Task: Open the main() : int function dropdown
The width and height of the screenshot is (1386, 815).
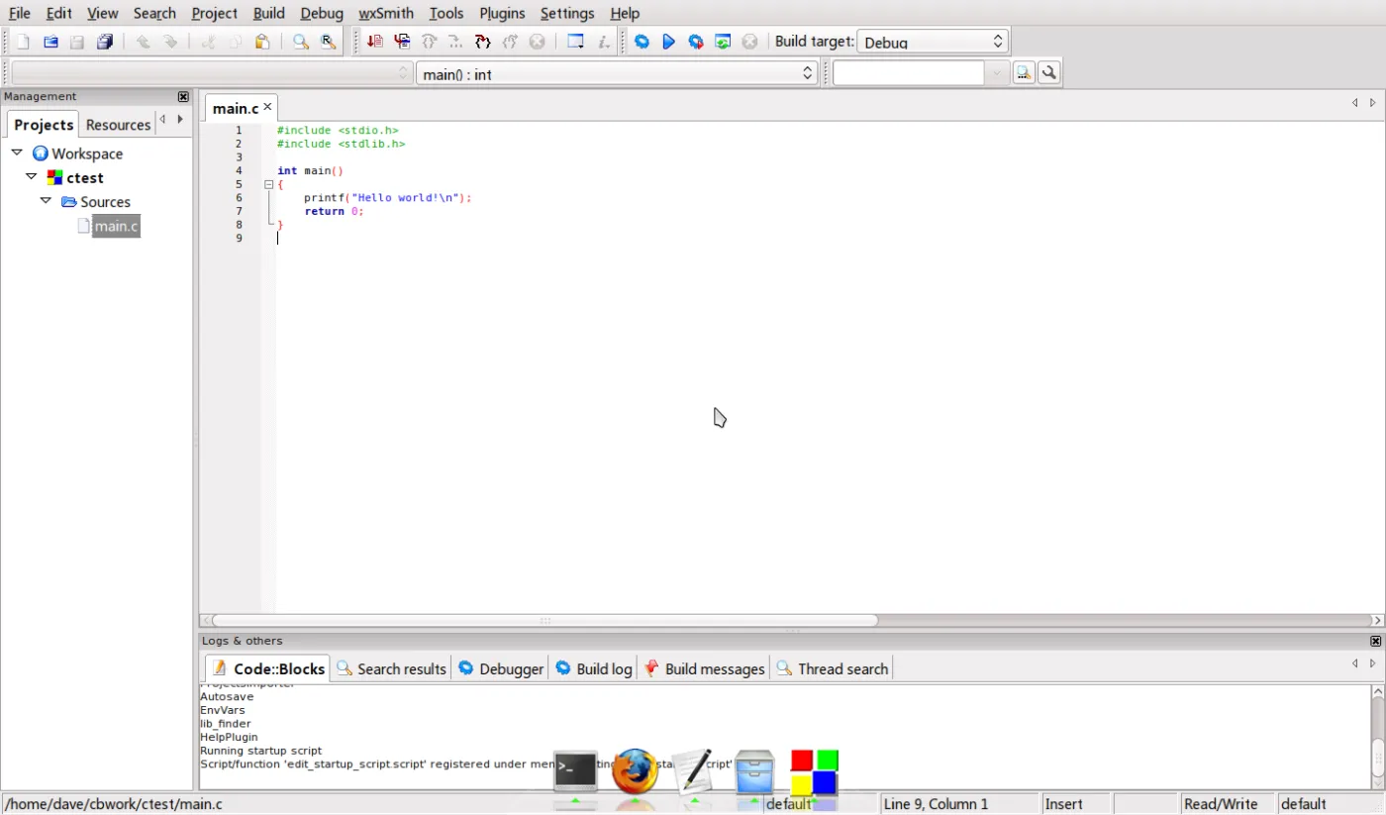Action: click(x=616, y=73)
